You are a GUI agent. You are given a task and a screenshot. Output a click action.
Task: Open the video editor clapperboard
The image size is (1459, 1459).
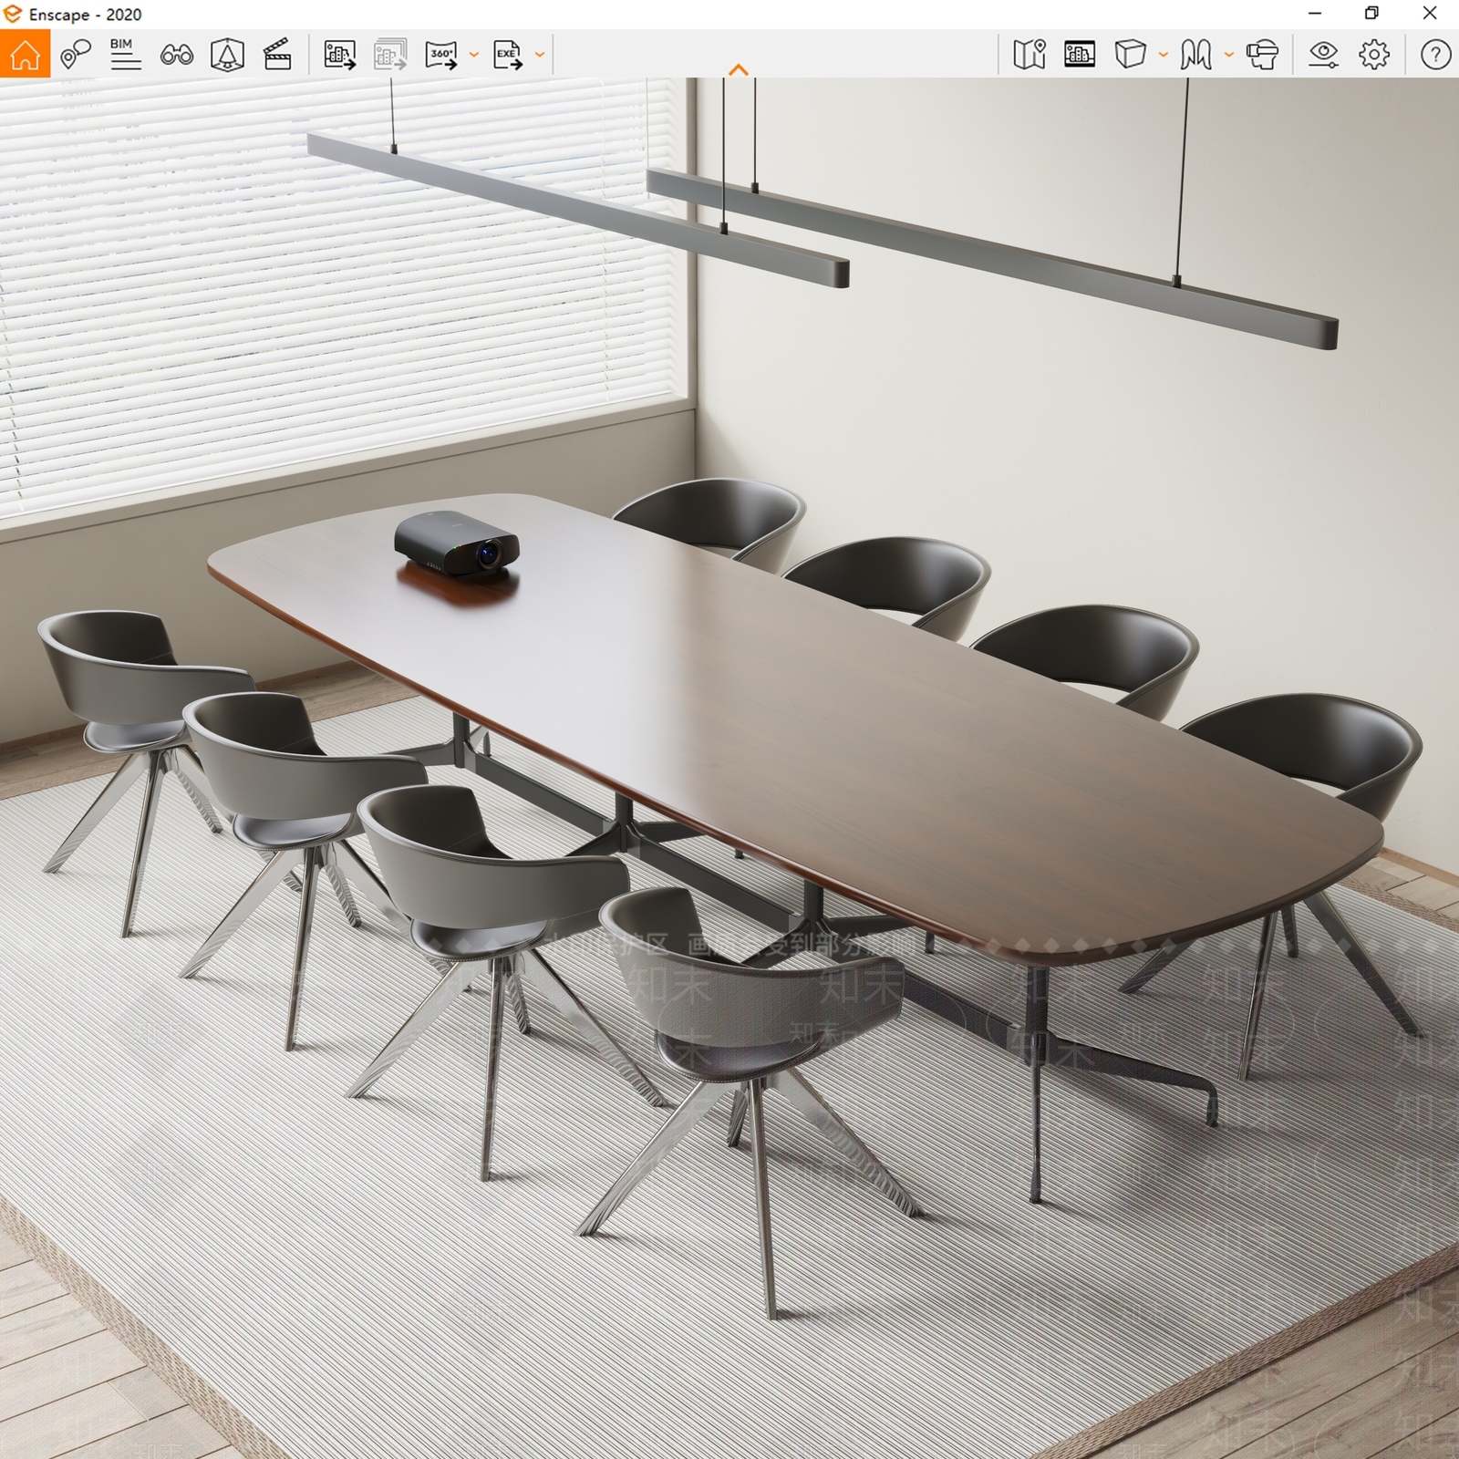[x=277, y=54]
